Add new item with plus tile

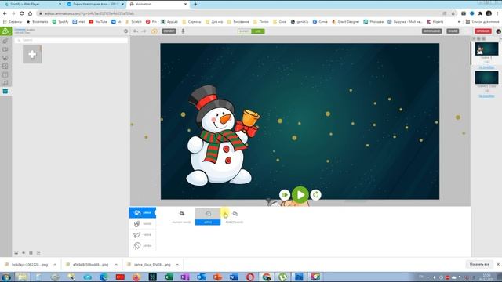[32, 54]
